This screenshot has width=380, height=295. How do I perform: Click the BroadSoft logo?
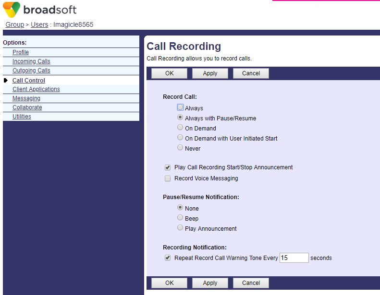[x=39, y=10]
